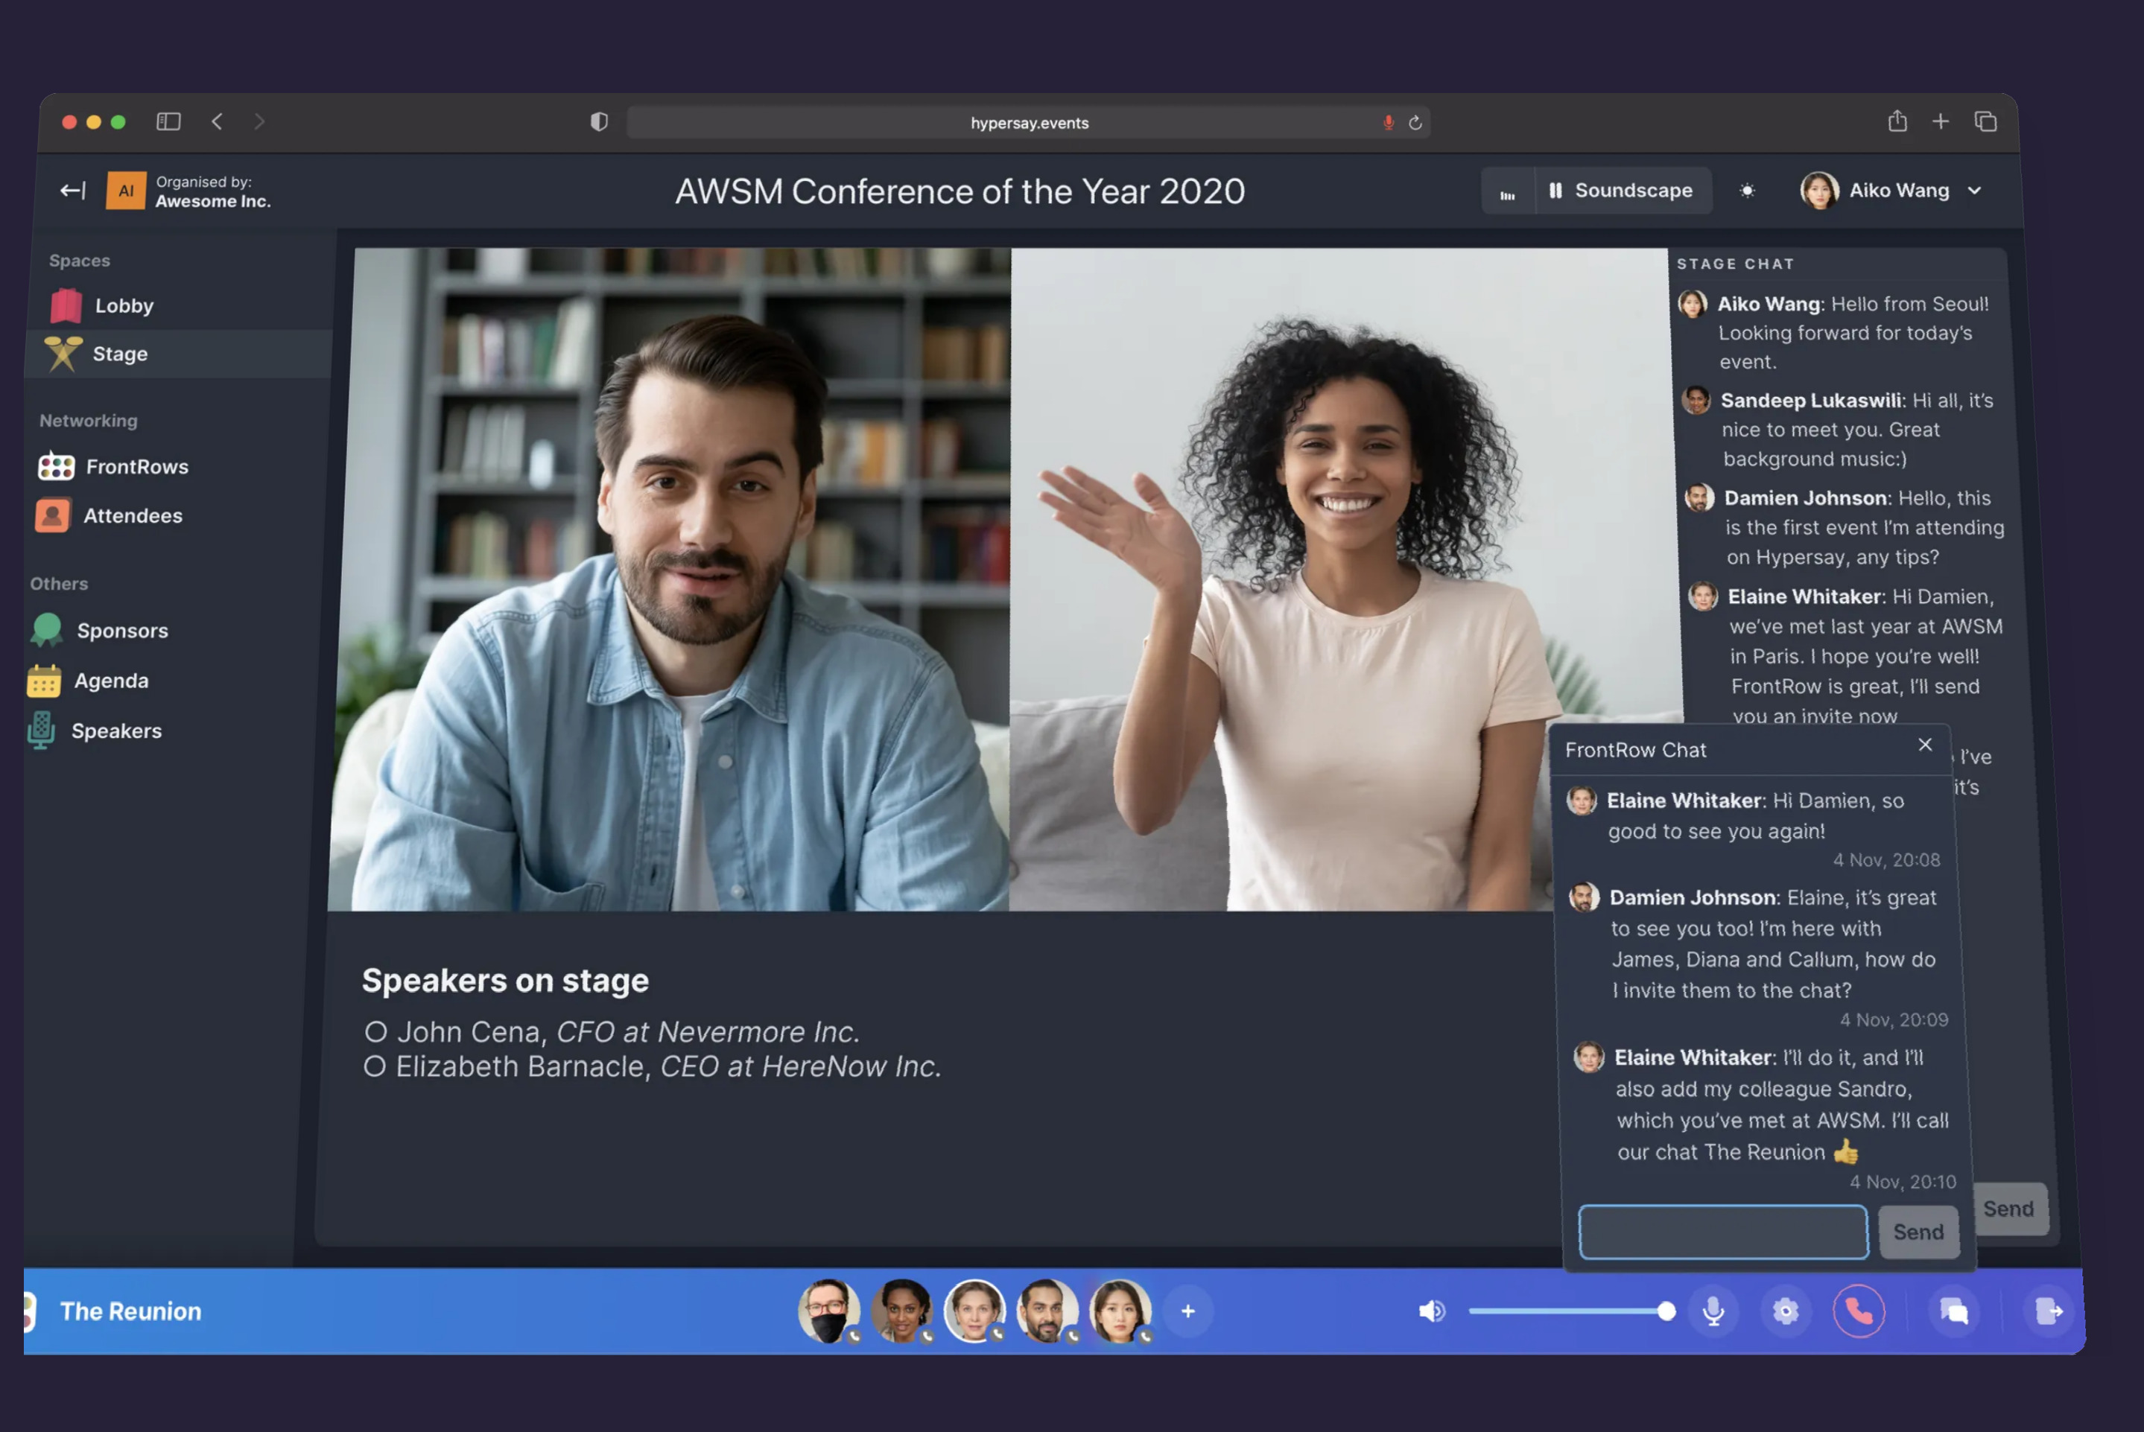Click the bearded man's avatar in Reunion bar
2144x1432 pixels.
point(1047,1311)
